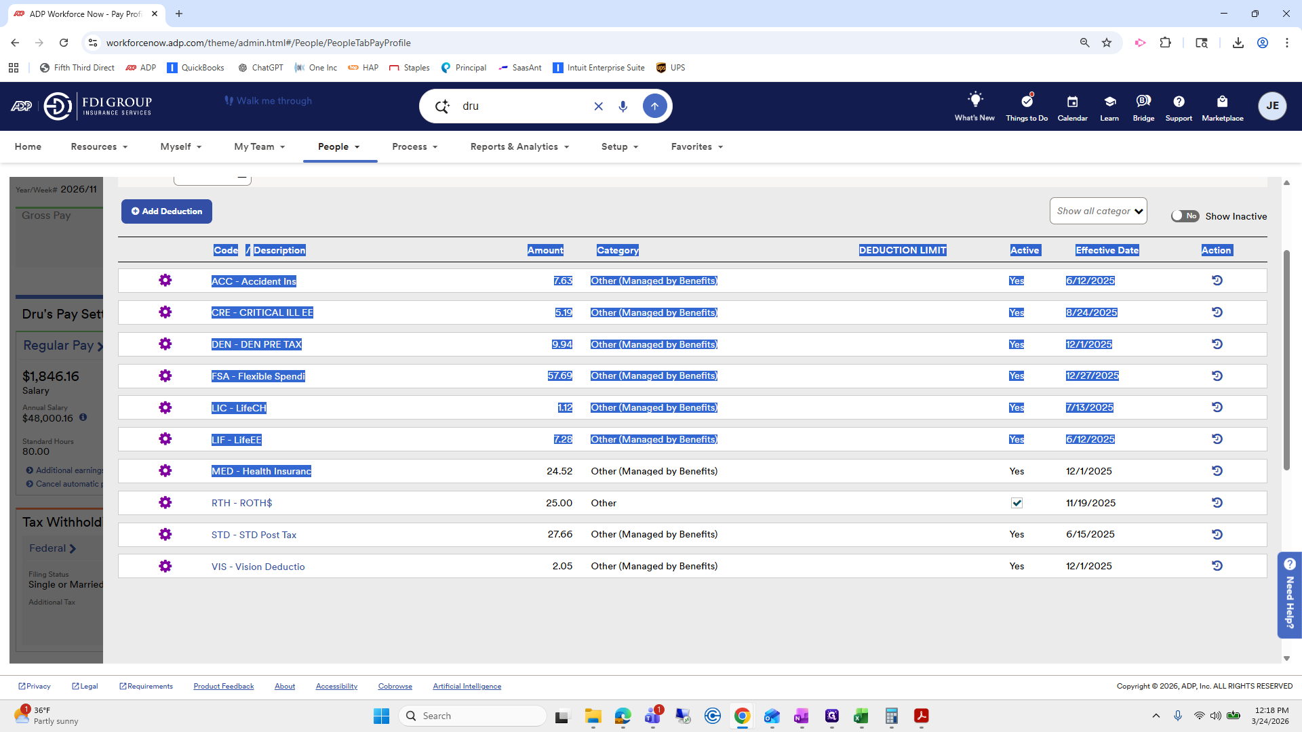
Task: Open Excel from Windows taskbar
Action: tap(861, 716)
